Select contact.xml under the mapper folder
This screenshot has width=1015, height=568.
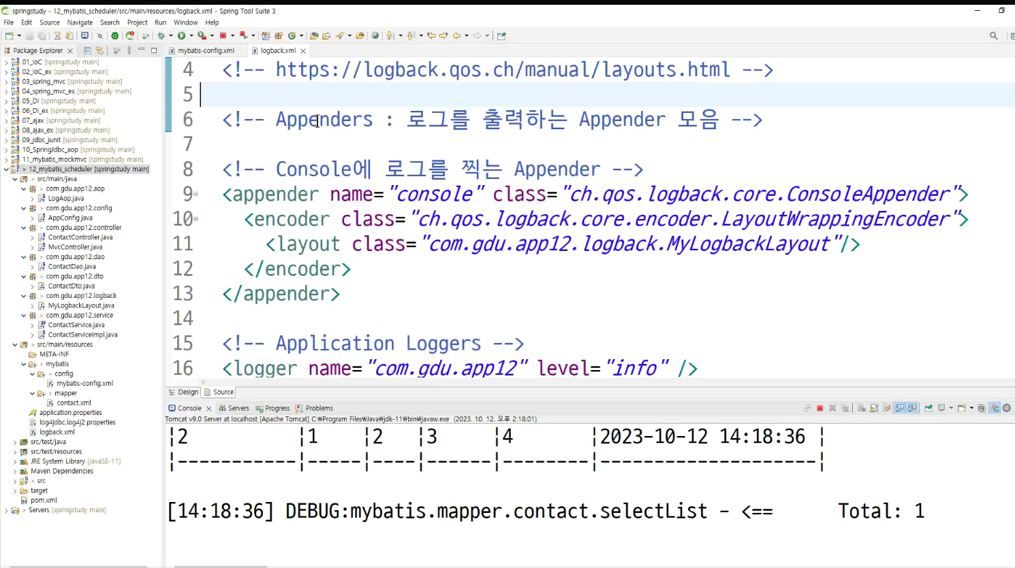74,403
